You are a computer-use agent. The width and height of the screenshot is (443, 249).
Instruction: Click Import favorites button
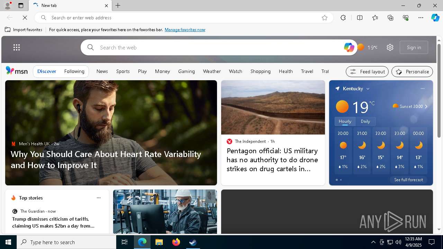click(24, 30)
